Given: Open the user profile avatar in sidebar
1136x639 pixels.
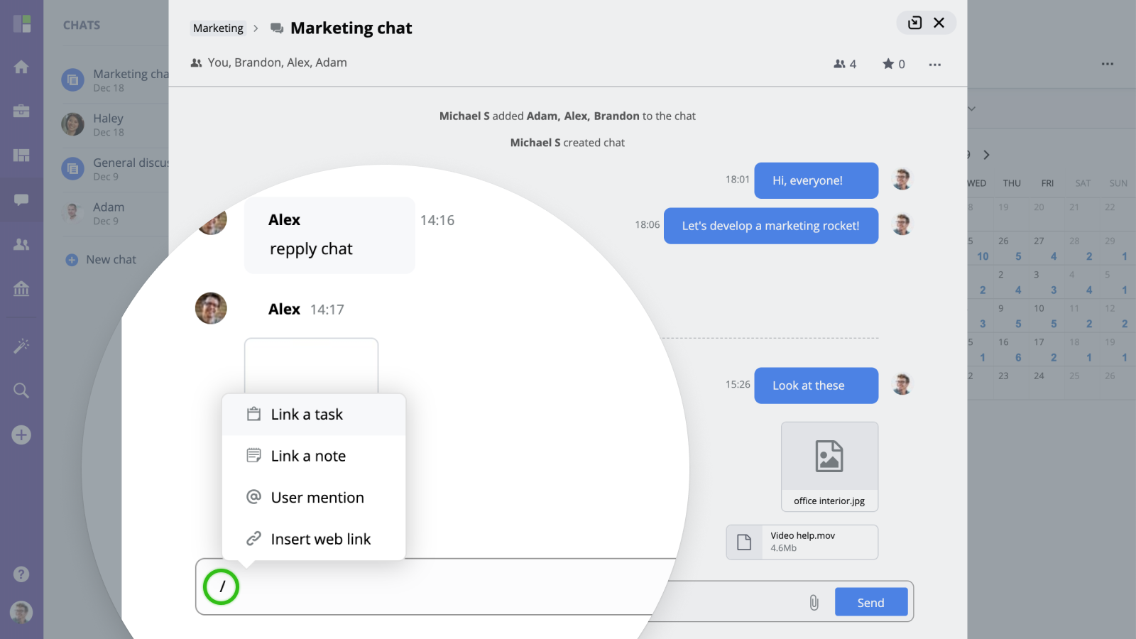Looking at the screenshot, I should pyautogui.click(x=21, y=612).
